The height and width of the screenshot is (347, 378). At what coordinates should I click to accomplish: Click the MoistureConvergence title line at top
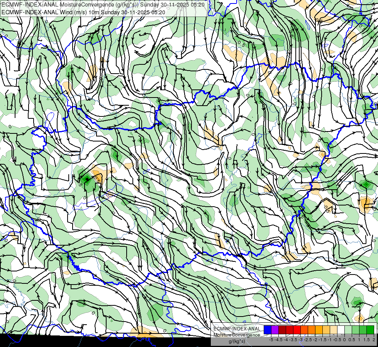[x=103, y=5]
